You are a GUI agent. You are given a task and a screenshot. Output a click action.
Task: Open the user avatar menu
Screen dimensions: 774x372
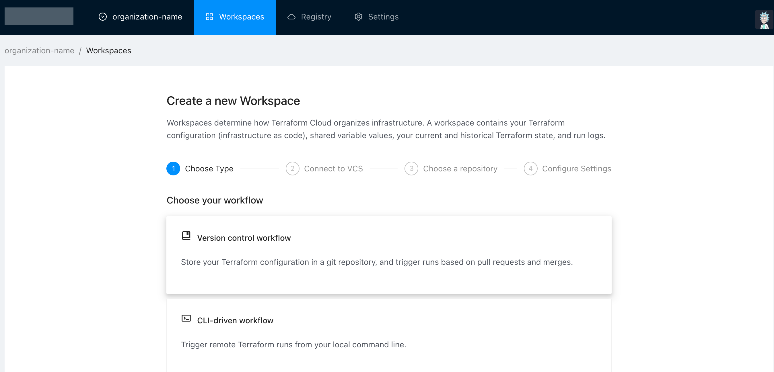point(764,19)
